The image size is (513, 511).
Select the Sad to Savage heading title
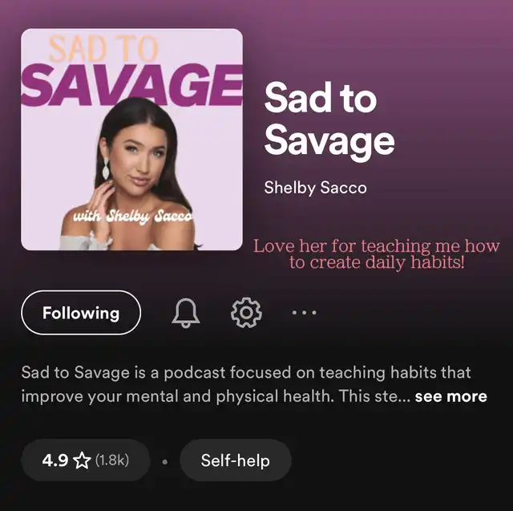[329, 120]
